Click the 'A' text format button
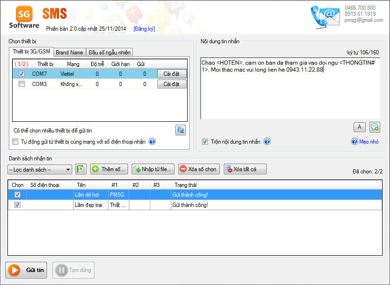Screen dimensions: 390x285 359,127
